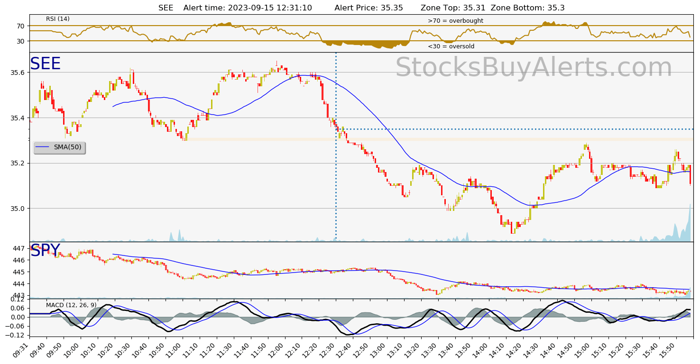Click the MACD (12, 26, 9) label

[x=71, y=305]
